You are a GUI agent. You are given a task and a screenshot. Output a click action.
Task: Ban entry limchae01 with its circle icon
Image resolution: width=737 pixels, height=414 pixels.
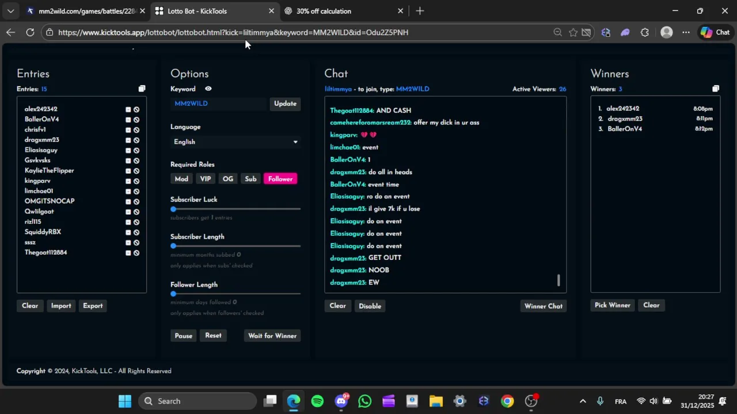click(136, 191)
